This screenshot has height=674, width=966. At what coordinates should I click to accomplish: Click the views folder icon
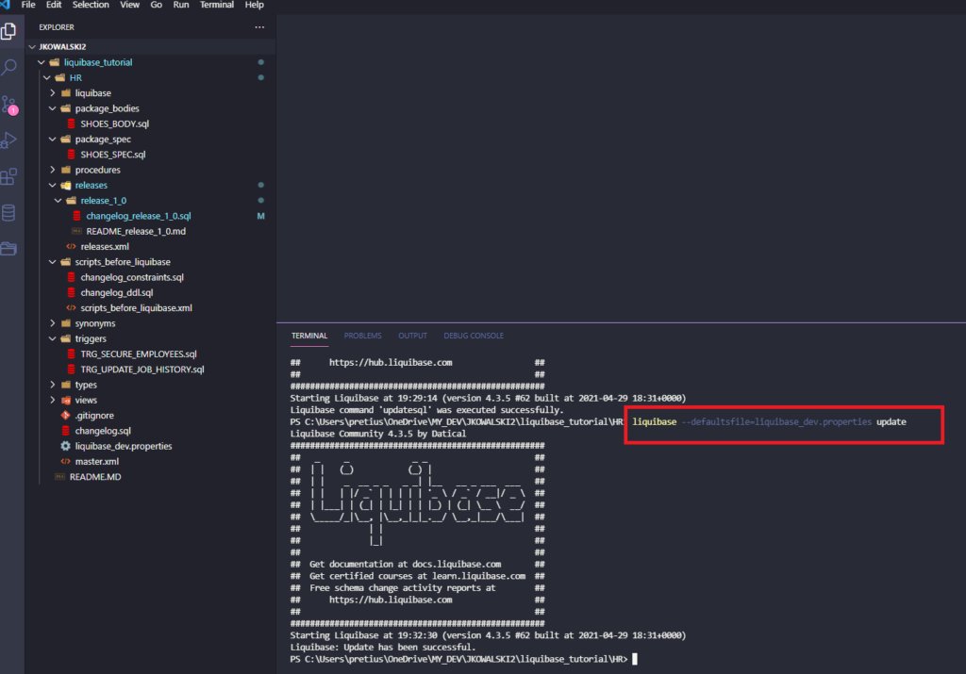pyautogui.click(x=66, y=400)
